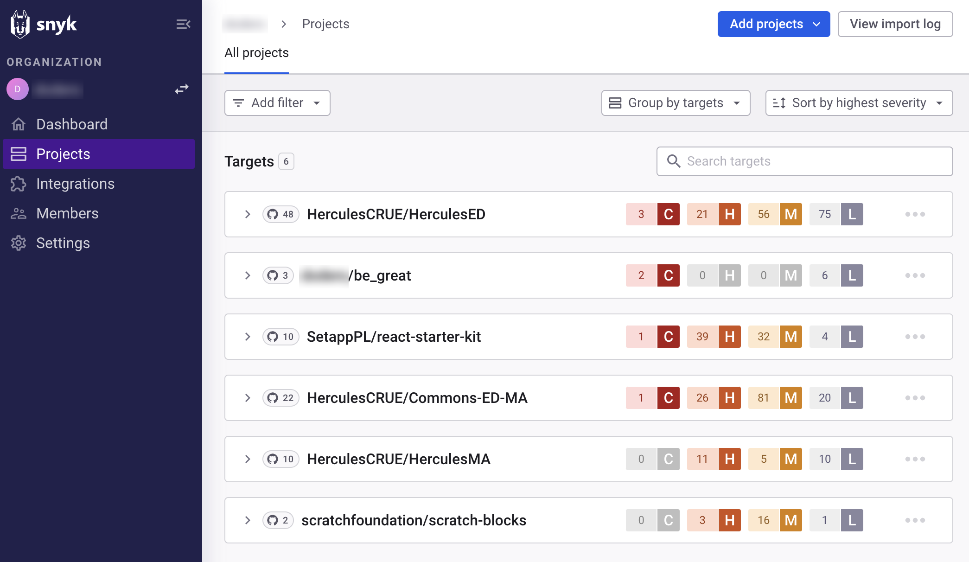Expand the HerculesCRUE/Commons-ED-MA target
This screenshot has height=562, width=969.
click(x=248, y=398)
